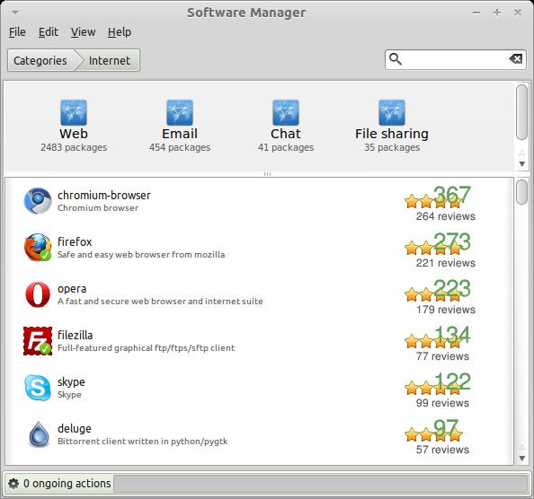Click inside the search input field
This screenshot has width=534, height=499.
455,59
